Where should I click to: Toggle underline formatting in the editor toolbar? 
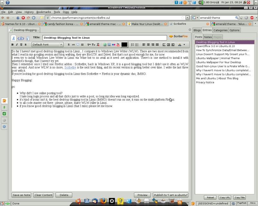tap(21, 44)
